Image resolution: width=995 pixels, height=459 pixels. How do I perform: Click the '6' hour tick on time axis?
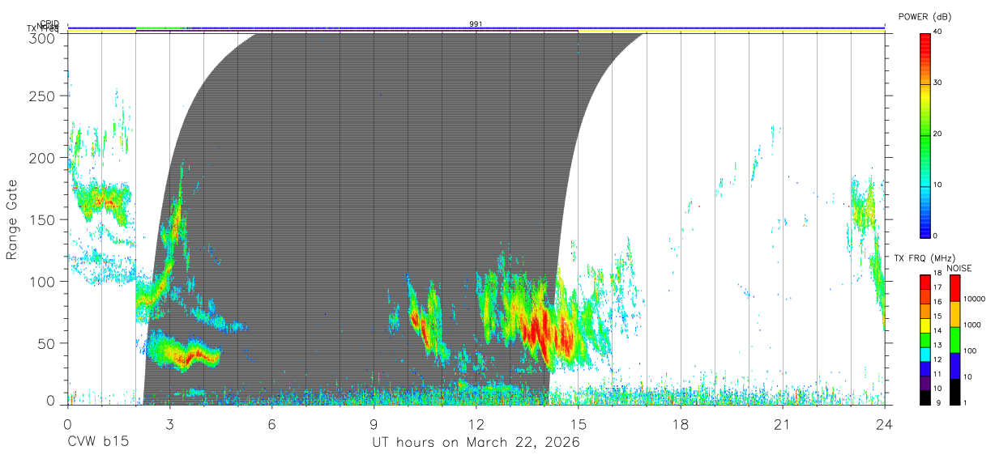[271, 423]
